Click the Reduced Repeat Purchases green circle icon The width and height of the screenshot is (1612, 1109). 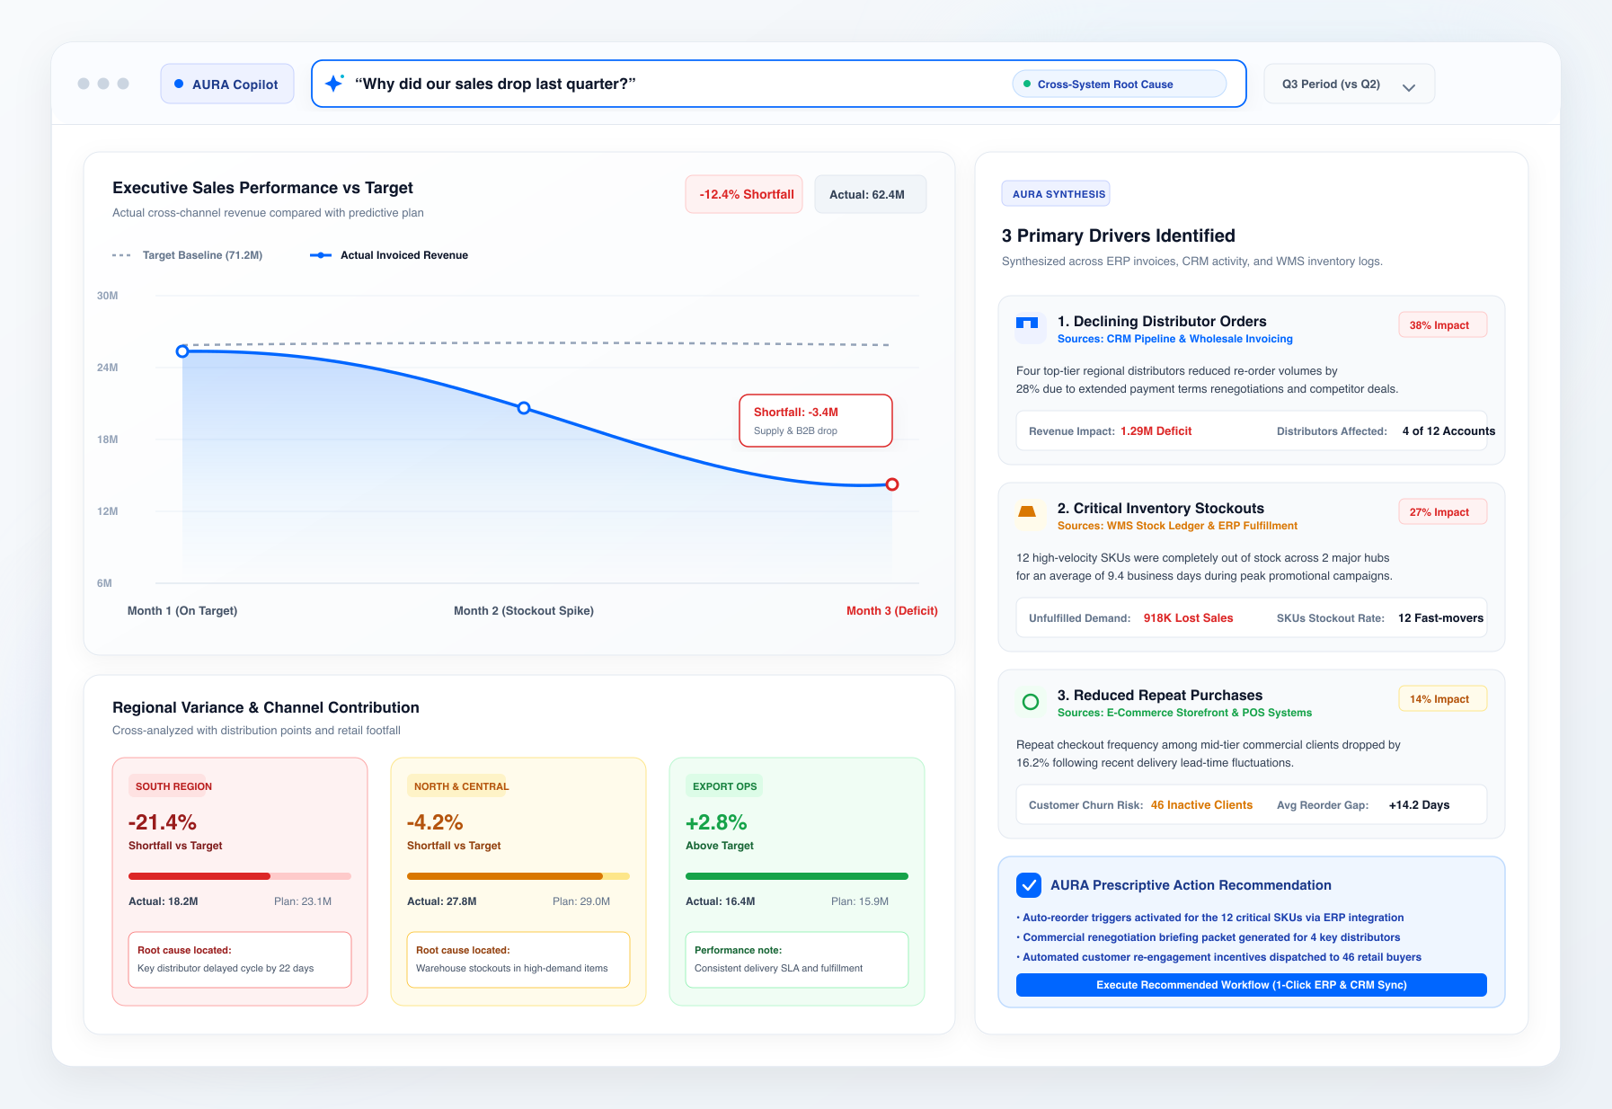click(1031, 702)
